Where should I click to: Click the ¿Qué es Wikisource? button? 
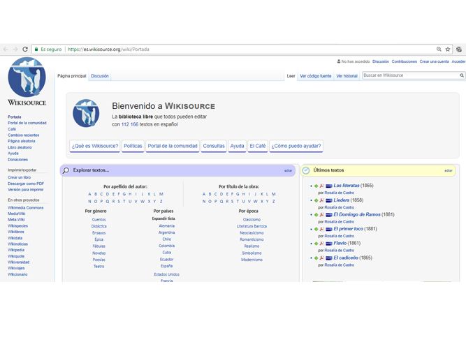(x=95, y=146)
